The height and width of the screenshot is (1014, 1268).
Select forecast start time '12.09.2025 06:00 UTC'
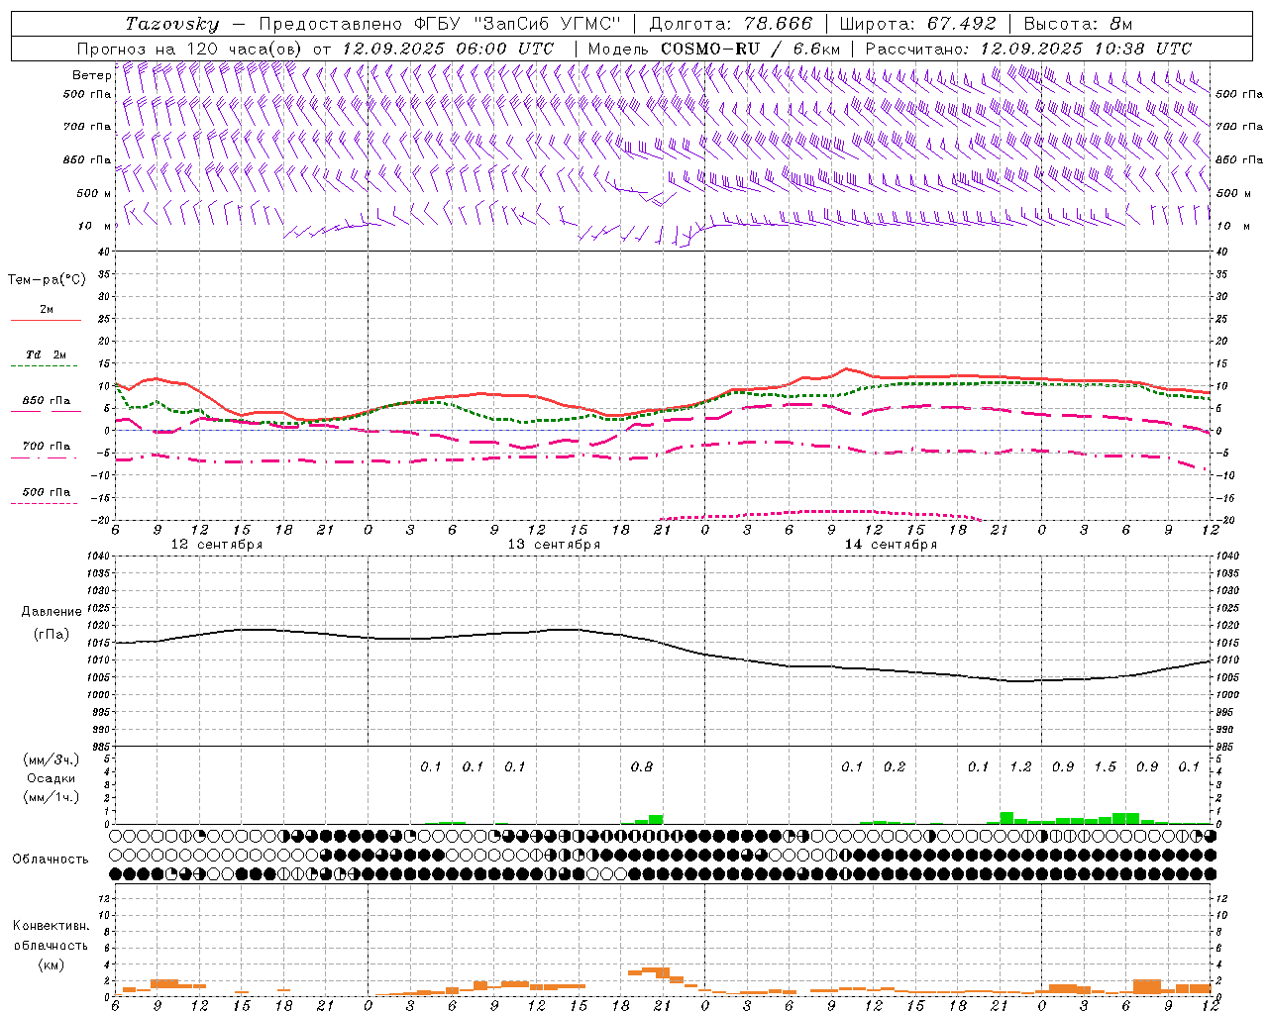tap(448, 49)
